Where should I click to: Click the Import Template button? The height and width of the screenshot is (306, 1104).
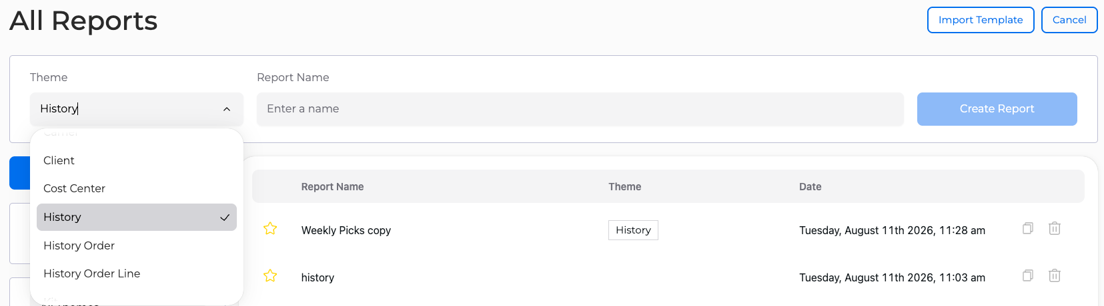coord(981,20)
